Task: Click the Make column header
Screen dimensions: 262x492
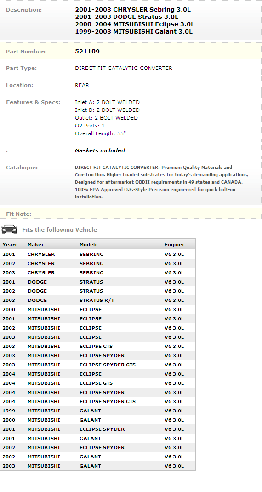Action: pyautogui.click(x=35, y=244)
